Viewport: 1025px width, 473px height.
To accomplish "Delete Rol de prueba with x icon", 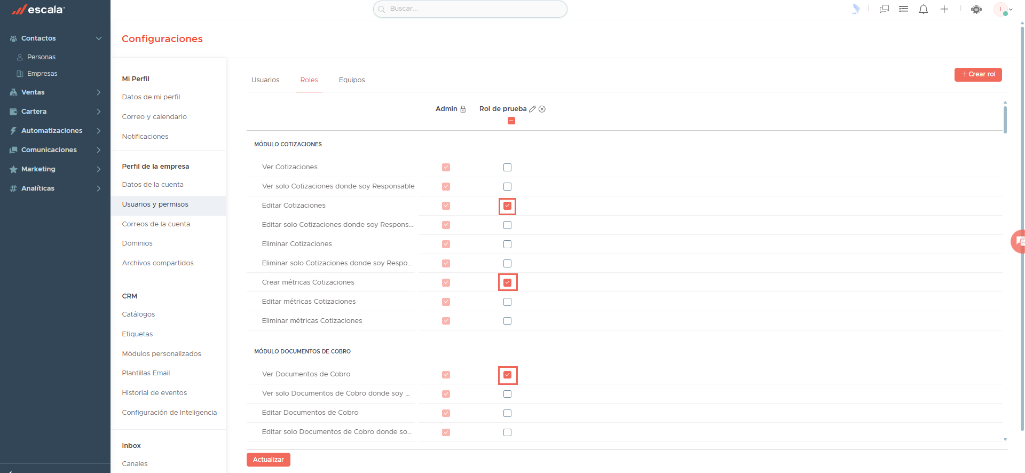I will click(542, 109).
